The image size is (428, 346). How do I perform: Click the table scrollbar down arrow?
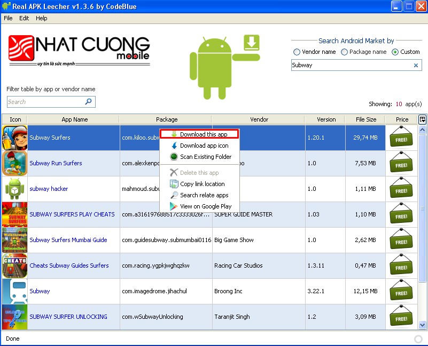(422, 325)
